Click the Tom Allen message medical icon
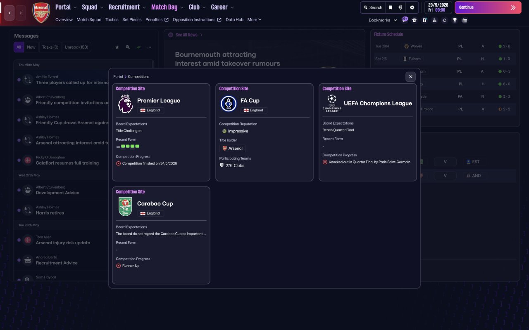Screen dimensions: 529x330 click(28, 240)
